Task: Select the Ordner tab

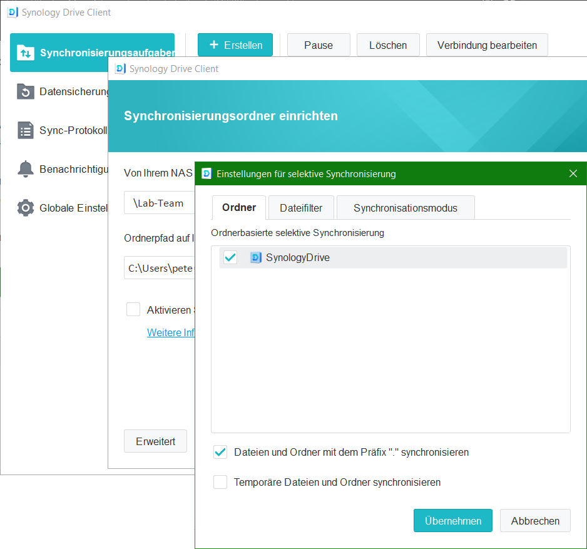Action: pos(239,208)
